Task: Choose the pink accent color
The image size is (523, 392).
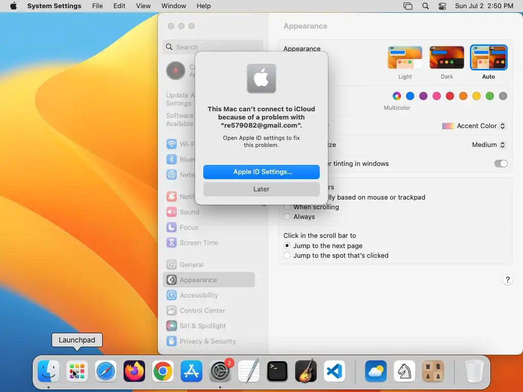Action: tap(437, 96)
